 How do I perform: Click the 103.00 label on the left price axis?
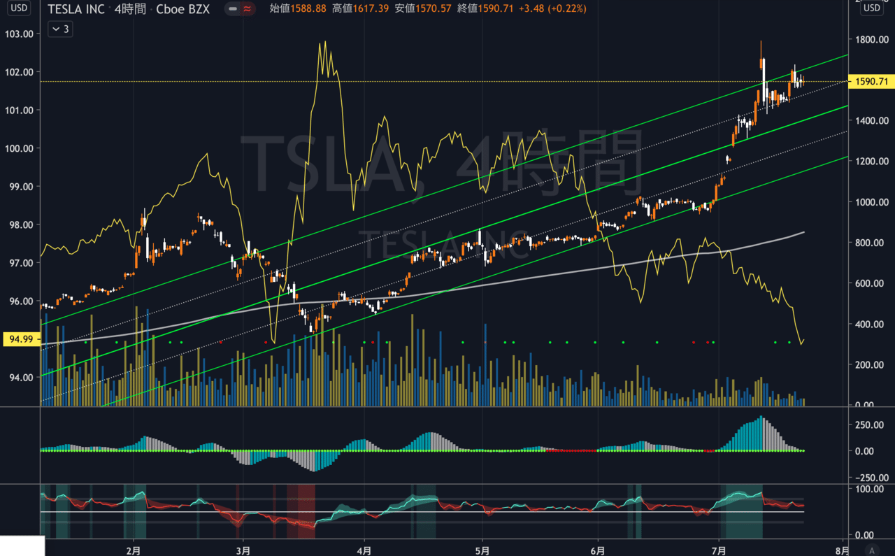tap(19, 34)
